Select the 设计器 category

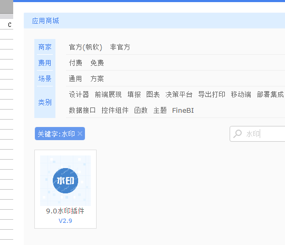(x=79, y=94)
